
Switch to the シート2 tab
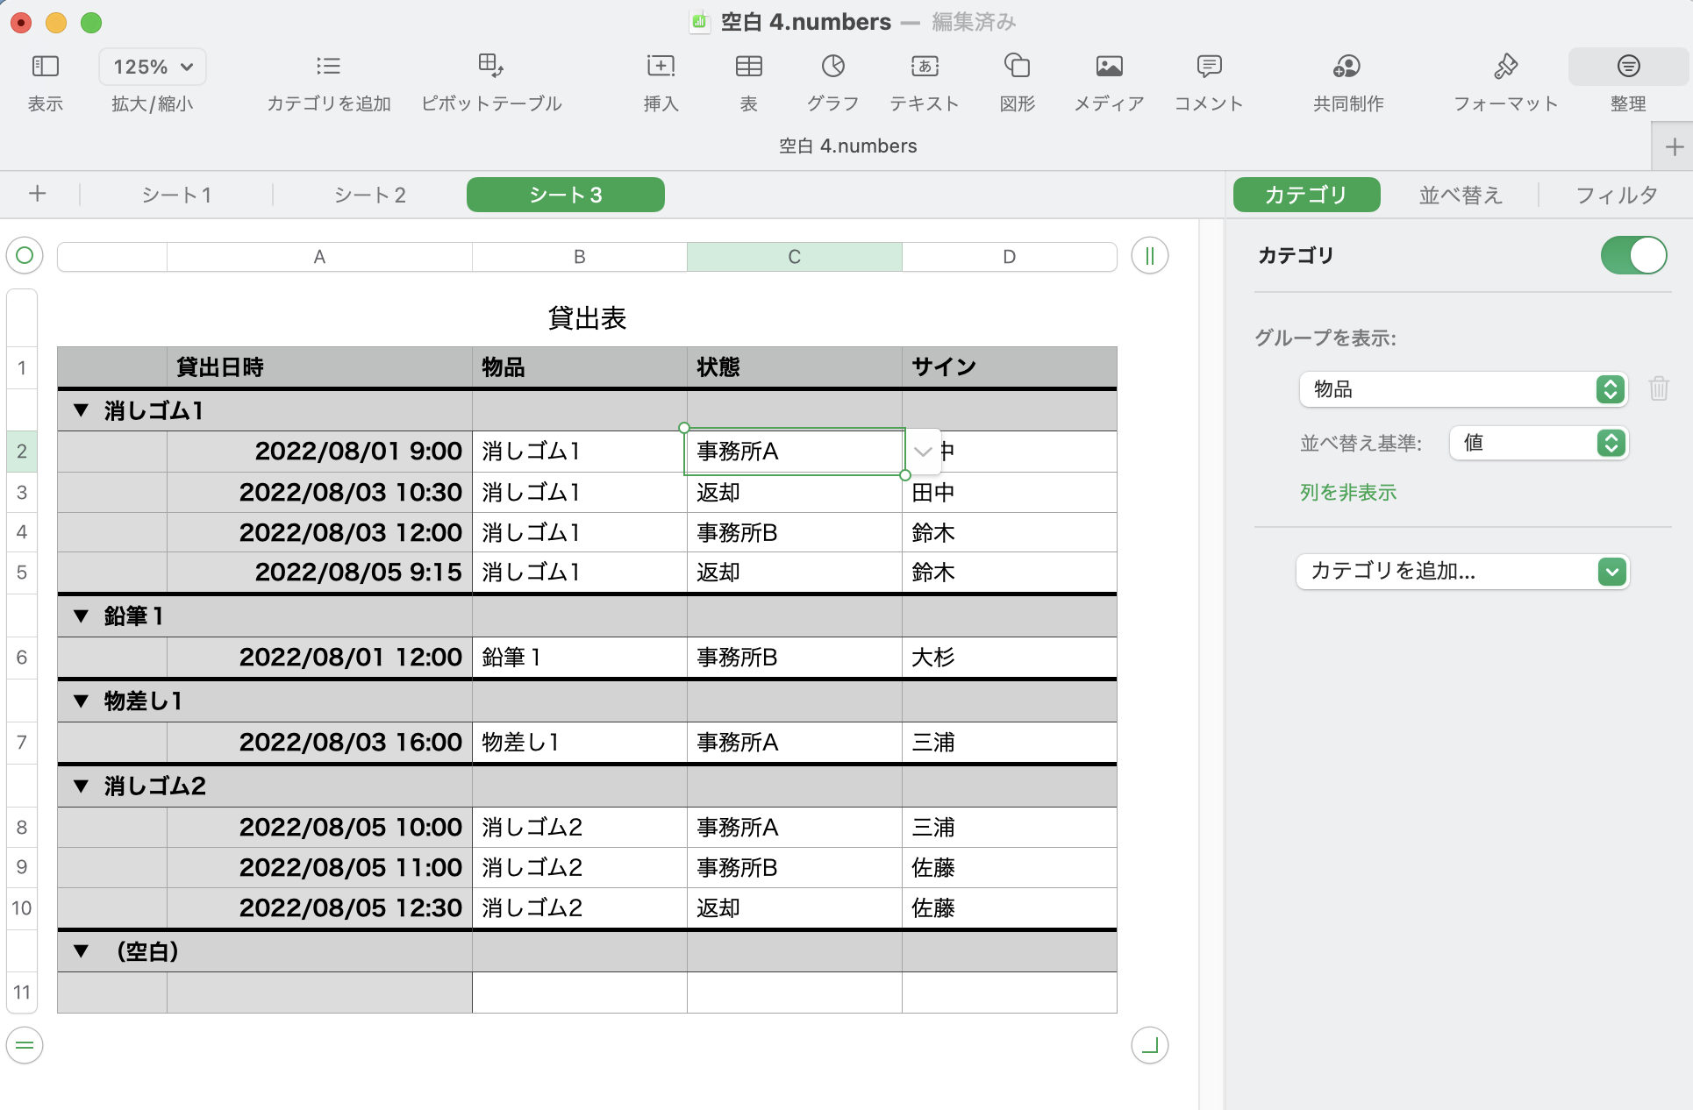(369, 195)
